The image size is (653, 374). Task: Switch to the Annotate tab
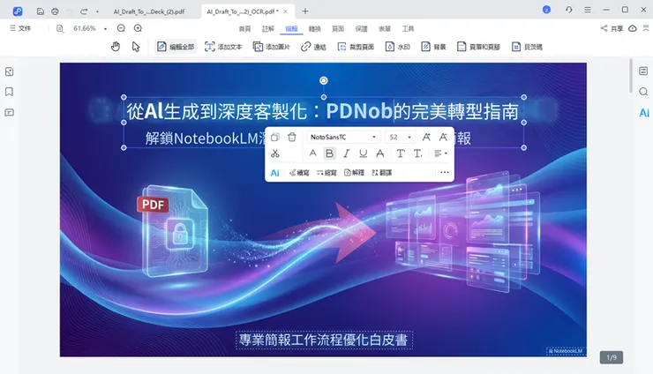(x=268, y=29)
